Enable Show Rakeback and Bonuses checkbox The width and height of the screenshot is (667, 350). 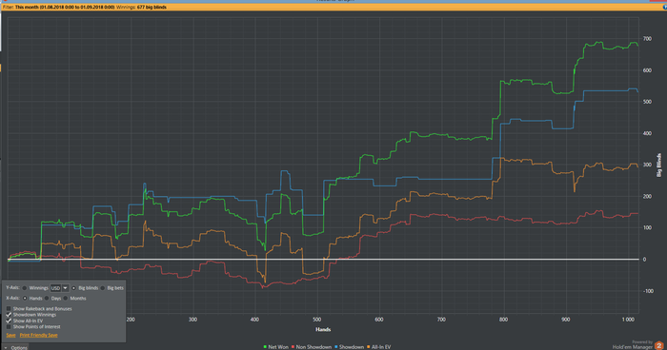click(x=9, y=309)
